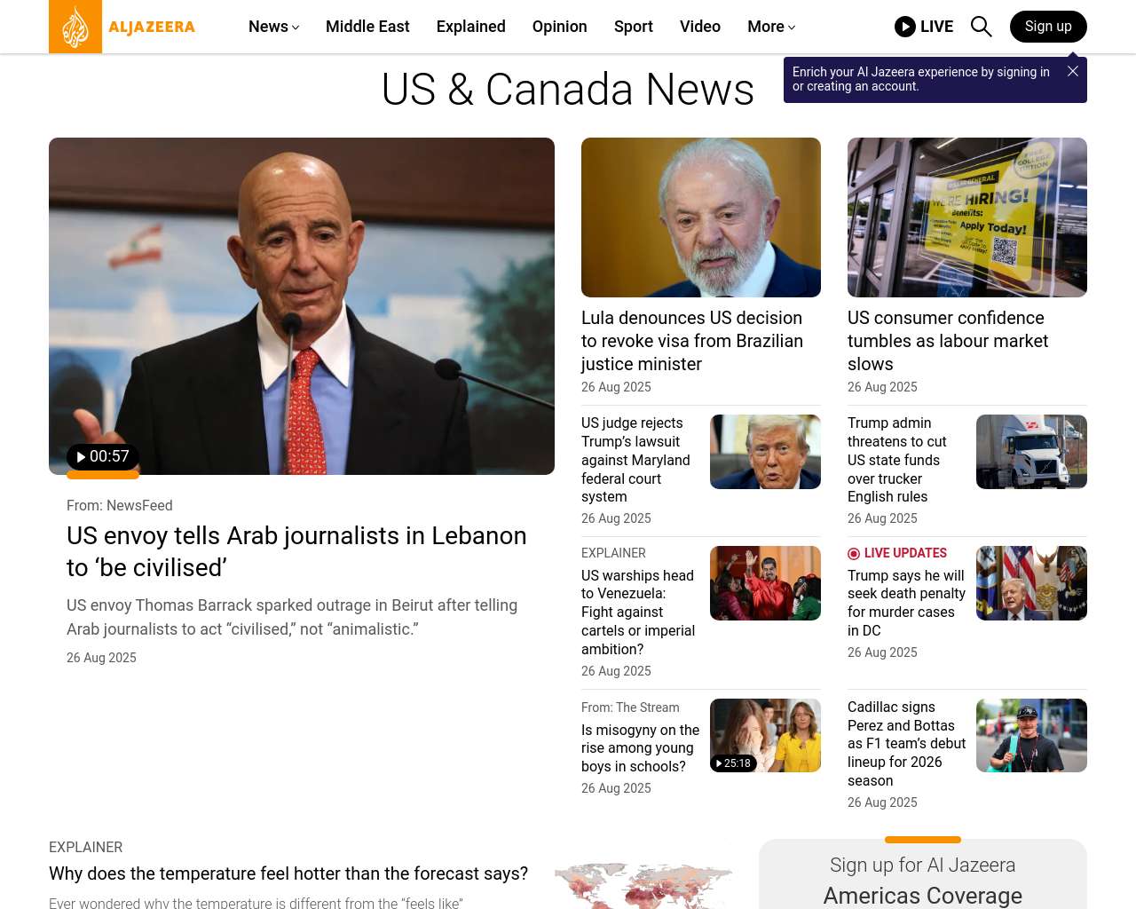This screenshot has width=1136, height=909.
Task: Click the Al Jazeera logo
Action: click(x=122, y=27)
